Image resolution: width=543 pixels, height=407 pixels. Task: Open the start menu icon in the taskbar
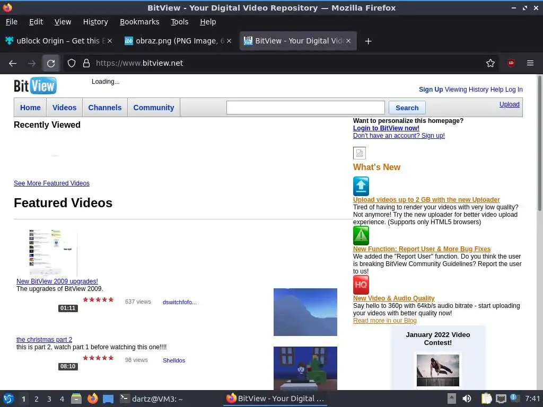8,399
